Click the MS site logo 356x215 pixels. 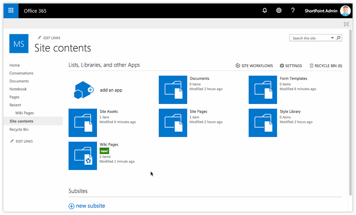tap(19, 44)
